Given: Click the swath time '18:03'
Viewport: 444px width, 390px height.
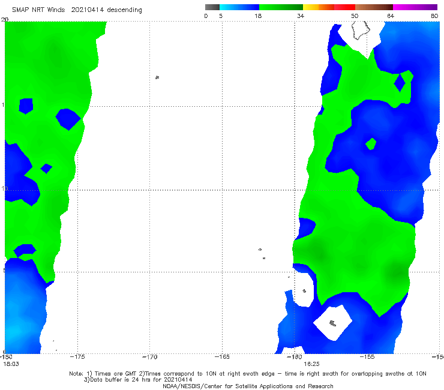Looking at the screenshot, I should pos(11,364).
